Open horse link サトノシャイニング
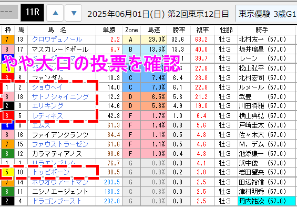The height and width of the screenshot is (207, 297). point(60,97)
